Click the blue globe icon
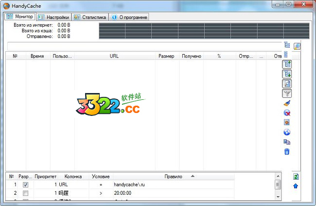 click(287, 132)
